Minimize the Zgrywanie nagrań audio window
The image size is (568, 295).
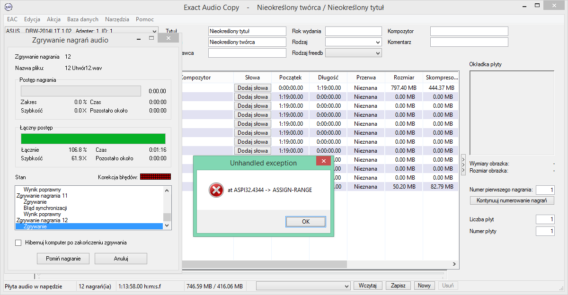pos(140,38)
